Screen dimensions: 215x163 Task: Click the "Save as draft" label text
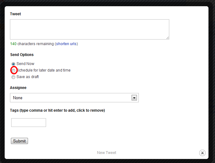pyautogui.click(x=28, y=77)
